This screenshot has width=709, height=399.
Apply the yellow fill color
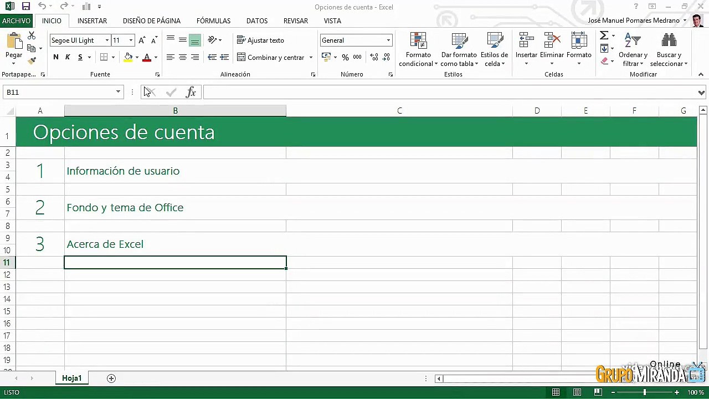(x=129, y=57)
